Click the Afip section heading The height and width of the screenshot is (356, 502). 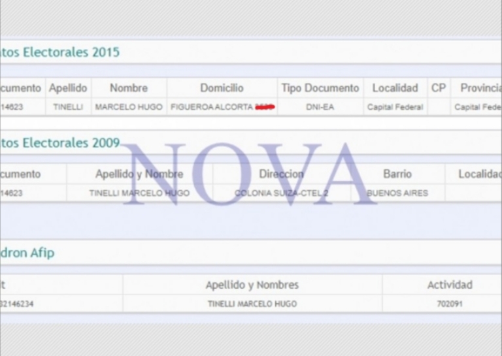27,253
